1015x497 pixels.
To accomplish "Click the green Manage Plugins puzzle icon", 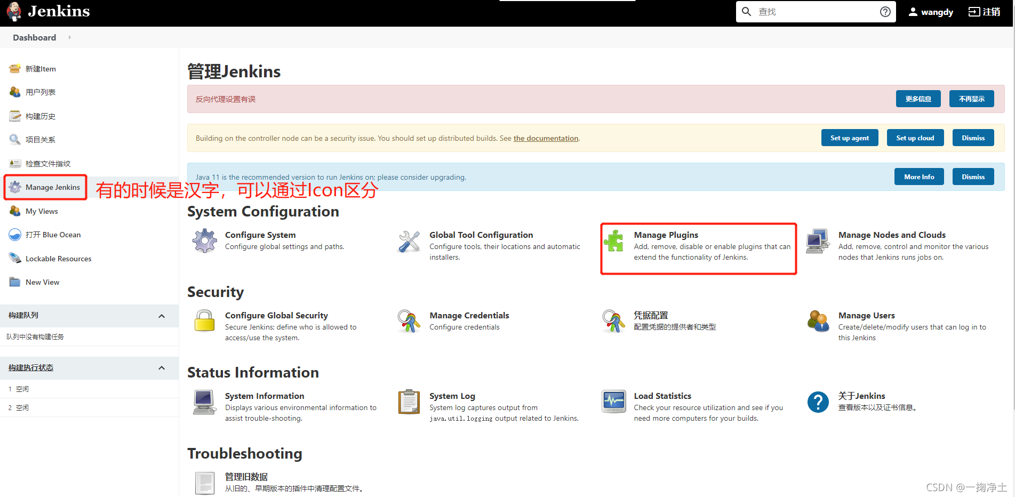I will pyautogui.click(x=613, y=241).
